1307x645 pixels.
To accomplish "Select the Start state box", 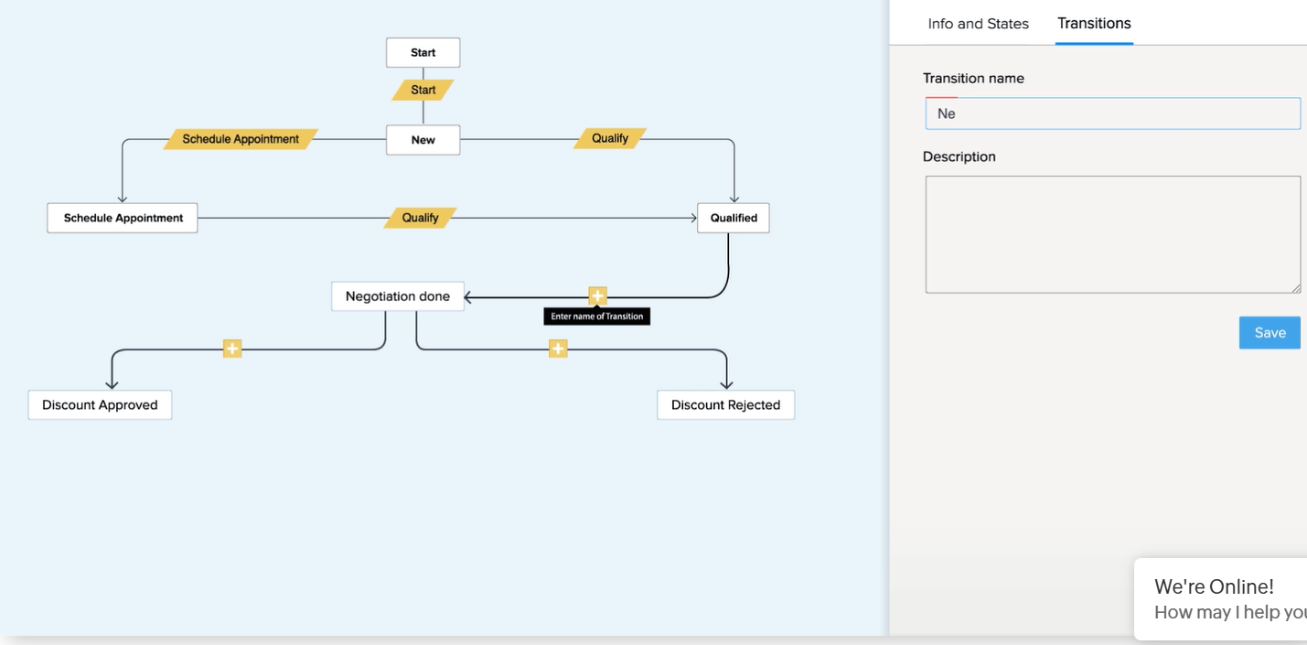I will pyautogui.click(x=423, y=52).
